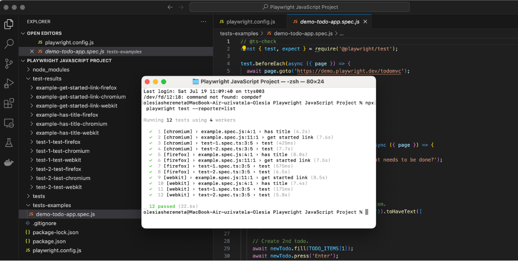Open the Run and Debug view
This screenshot has height=261, width=518.
(9, 83)
